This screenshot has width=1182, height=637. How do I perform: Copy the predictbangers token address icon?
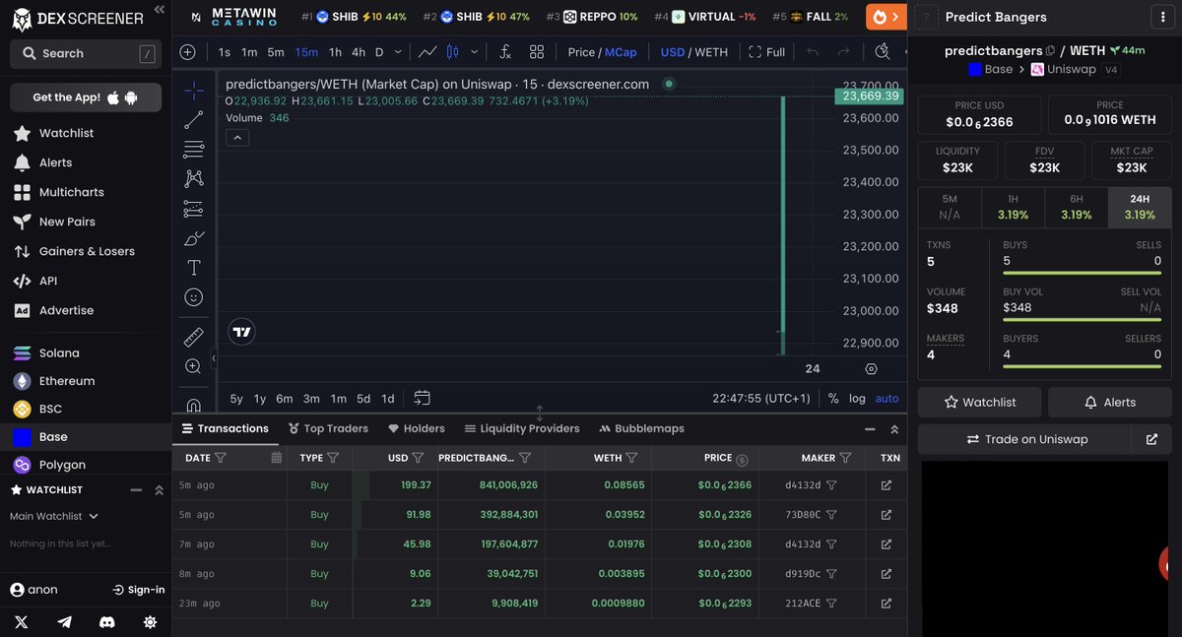click(x=1050, y=50)
